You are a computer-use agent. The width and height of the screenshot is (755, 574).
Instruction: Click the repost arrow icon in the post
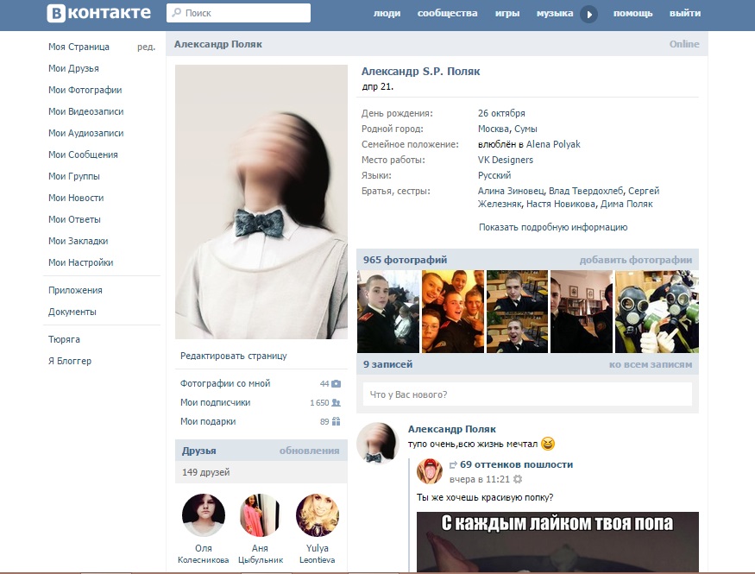453,464
